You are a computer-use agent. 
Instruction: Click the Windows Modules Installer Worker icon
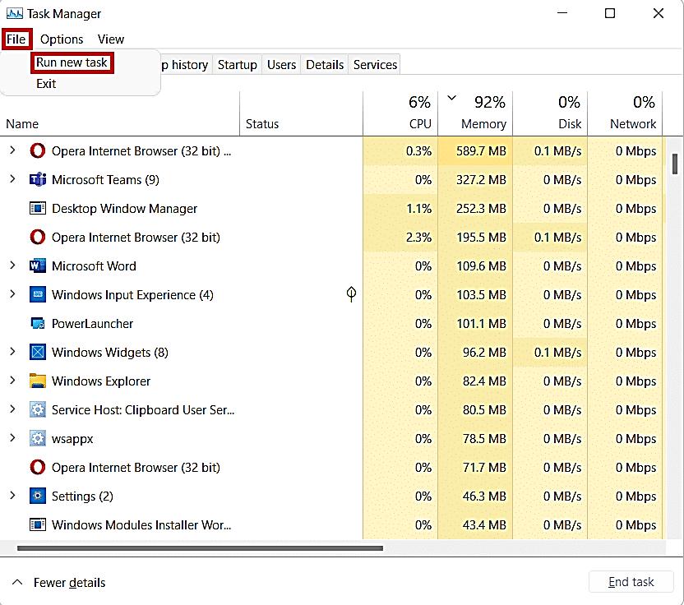coord(37,524)
